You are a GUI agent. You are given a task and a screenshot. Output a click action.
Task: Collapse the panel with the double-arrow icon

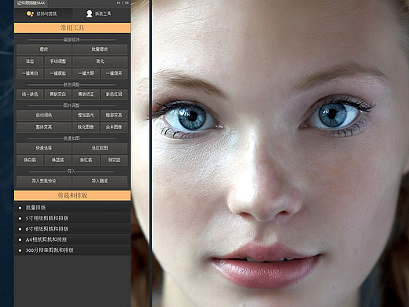(119, 2)
